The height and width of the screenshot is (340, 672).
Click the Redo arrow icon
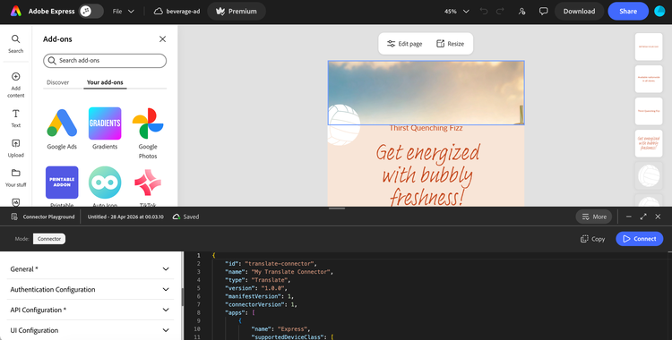tap(500, 11)
